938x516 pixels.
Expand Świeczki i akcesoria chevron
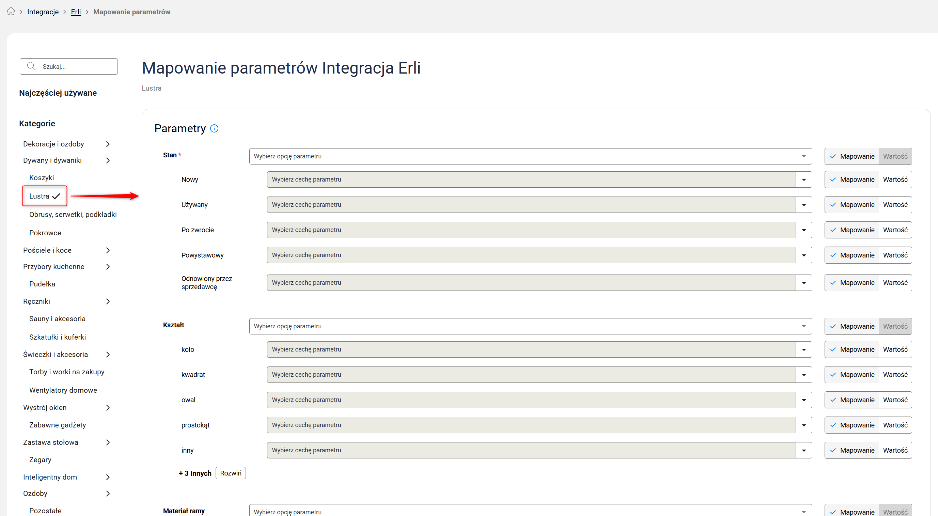108,355
